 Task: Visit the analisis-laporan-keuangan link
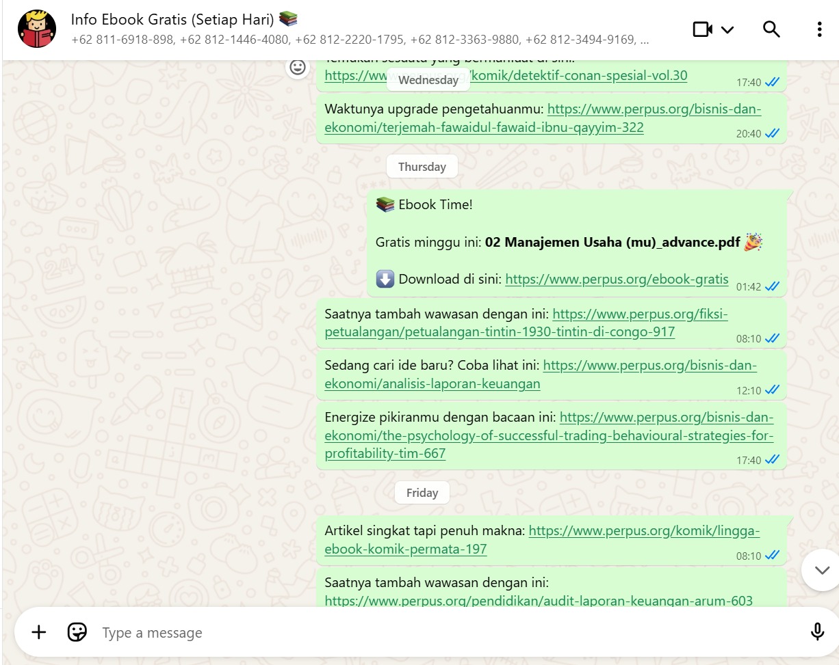541,375
